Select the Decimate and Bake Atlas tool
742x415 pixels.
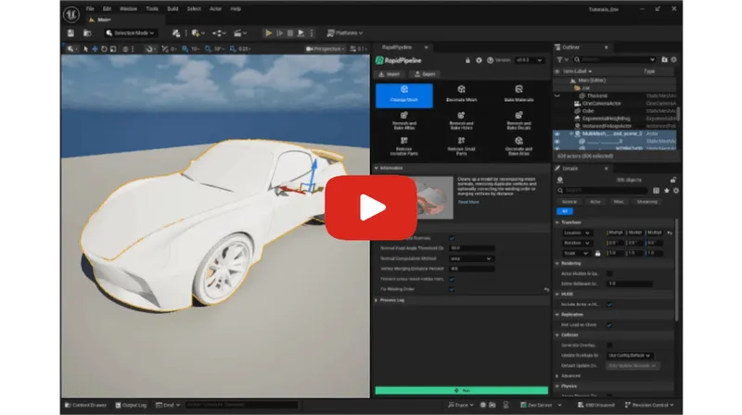click(x=518, y=146)
